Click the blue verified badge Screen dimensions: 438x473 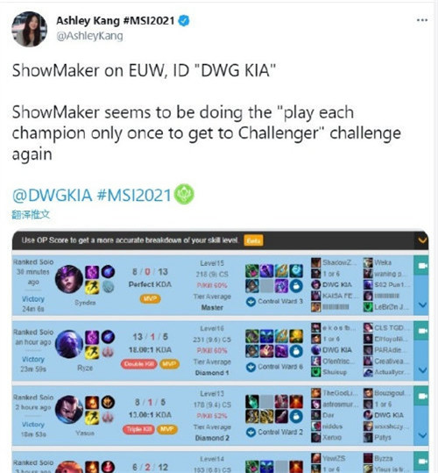click(x=184, y=20)
